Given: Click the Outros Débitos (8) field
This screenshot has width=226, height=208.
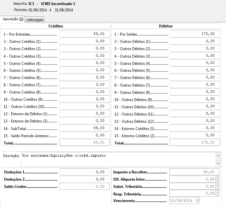Looking at the screenshot, I should coord(195,92).
